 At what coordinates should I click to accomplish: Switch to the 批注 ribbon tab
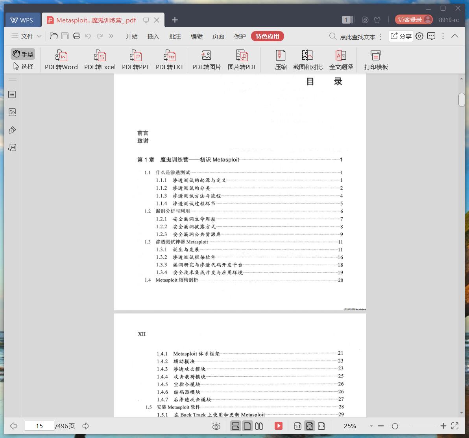[x=175, y=36]
